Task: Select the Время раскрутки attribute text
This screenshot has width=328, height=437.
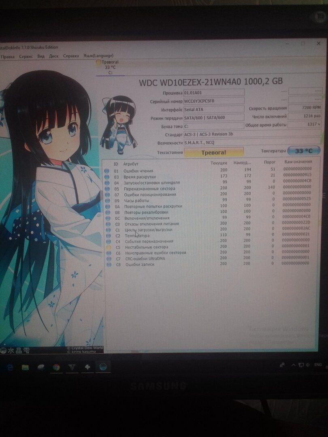Action: click(139, 177)
